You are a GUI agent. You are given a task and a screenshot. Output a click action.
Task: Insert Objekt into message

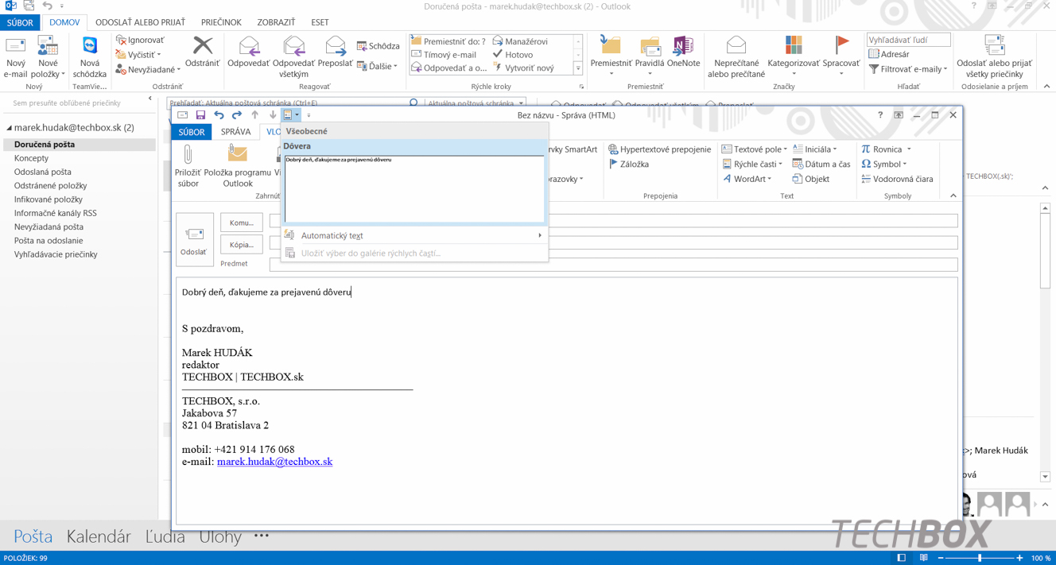810,179
